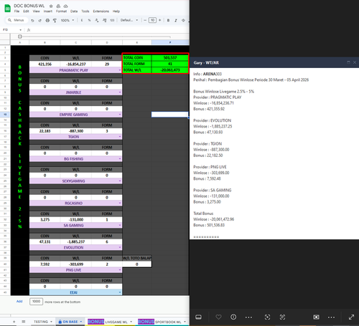Open the Data menu
The width and height of the screenshot is (359, 326).
click(74, 11)
